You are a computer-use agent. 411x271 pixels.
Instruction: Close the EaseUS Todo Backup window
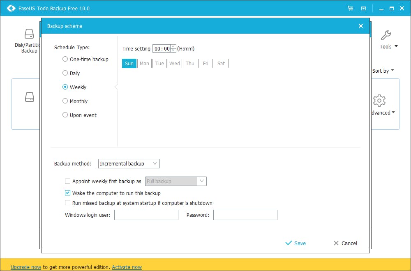tap(402, 8)
